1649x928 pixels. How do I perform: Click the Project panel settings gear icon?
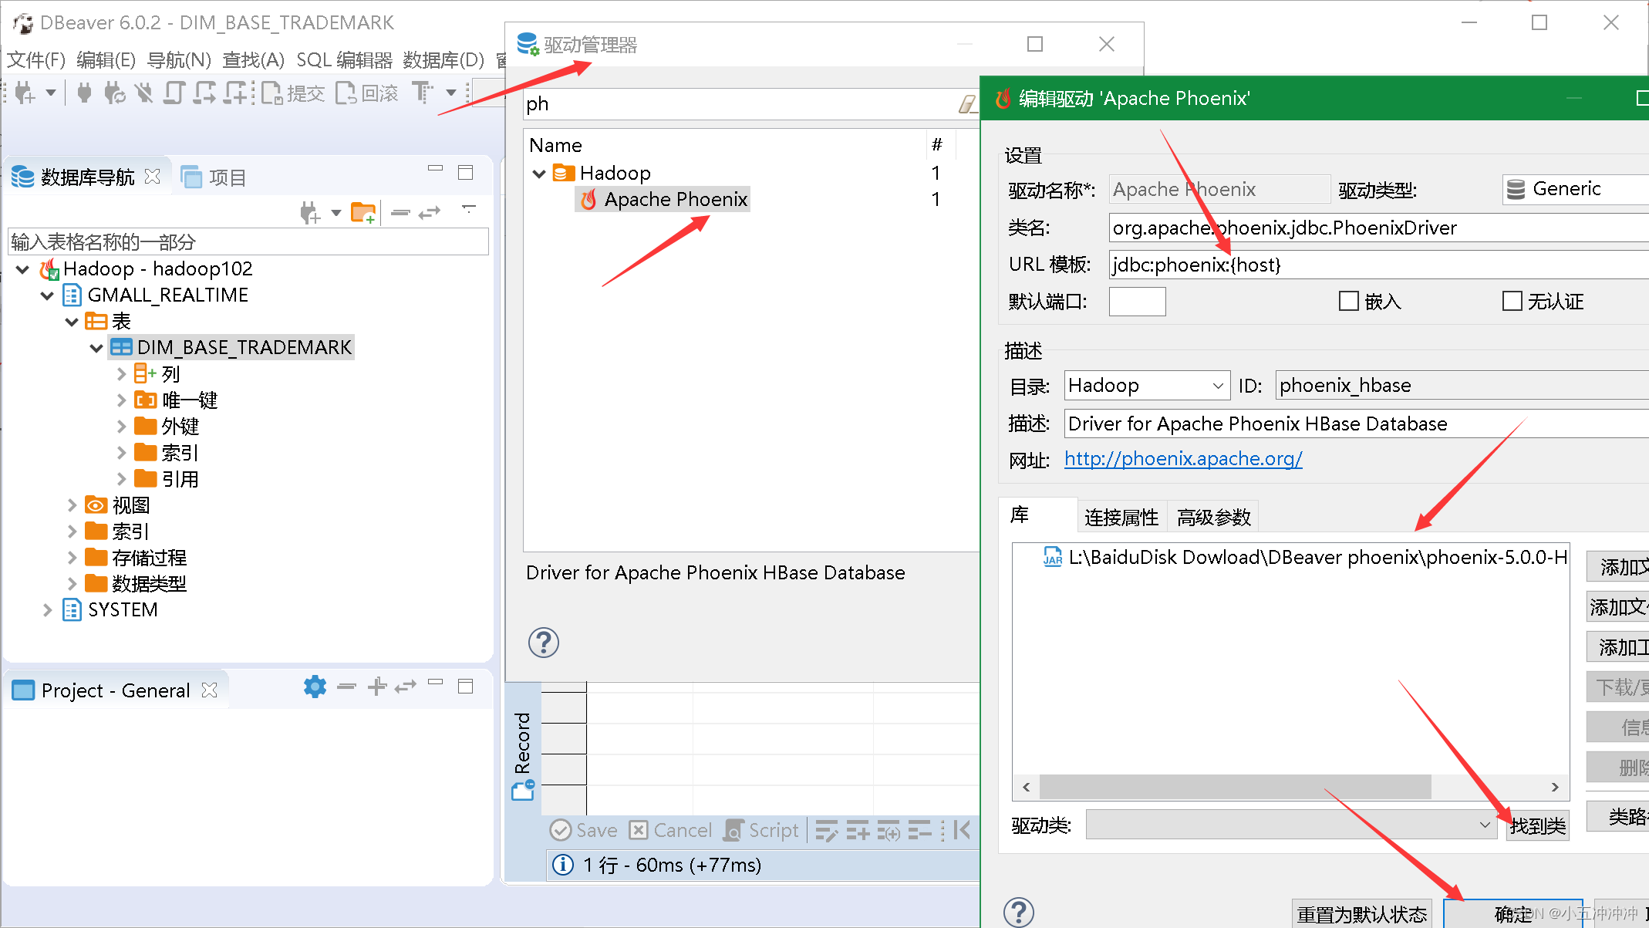(x=315, y=686)
